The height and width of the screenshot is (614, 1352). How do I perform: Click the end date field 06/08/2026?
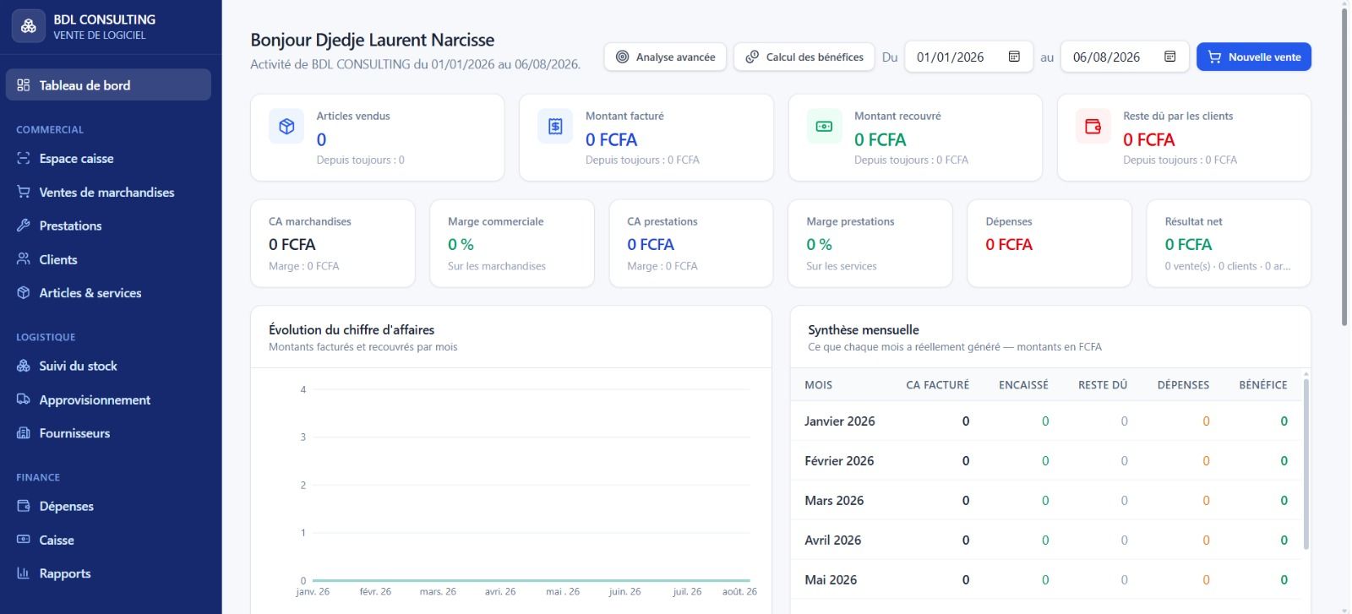pyautogui.click(x=1125, y=57)
